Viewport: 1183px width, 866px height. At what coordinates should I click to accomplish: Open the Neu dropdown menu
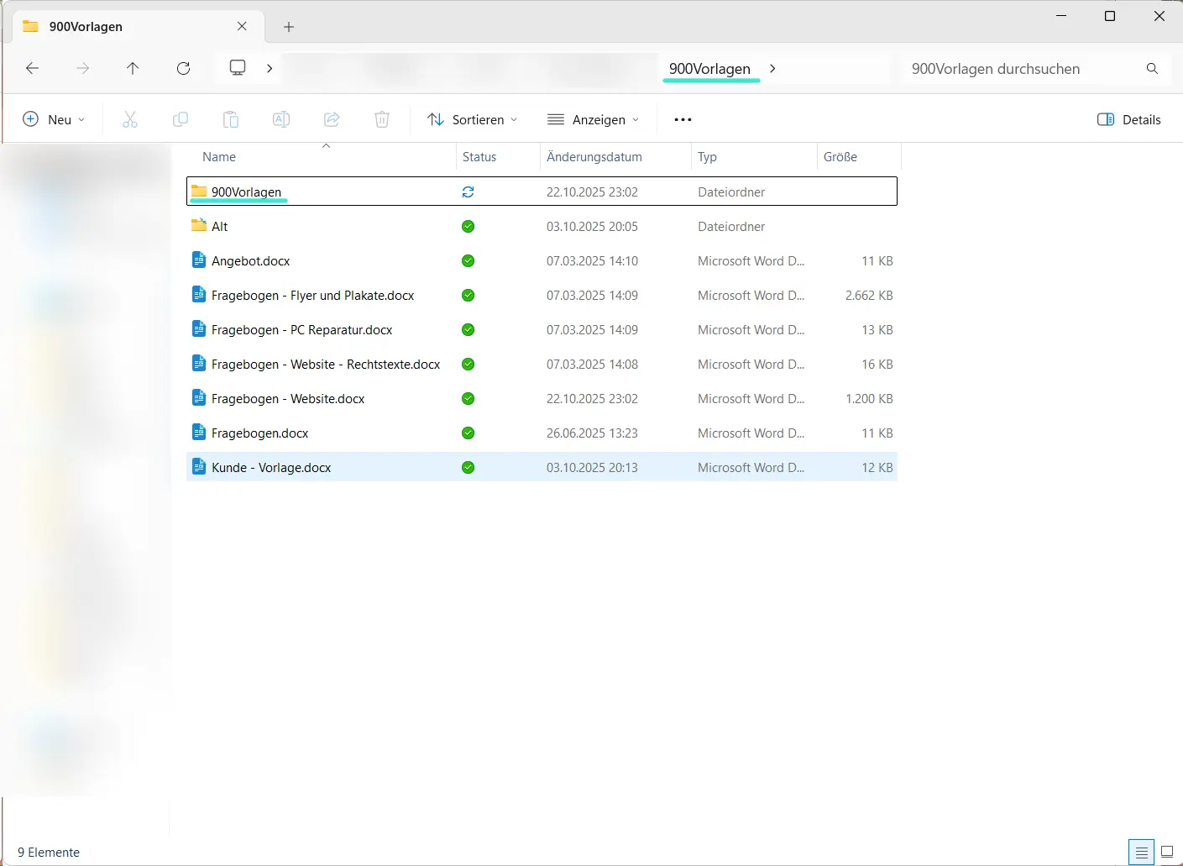coord(54,119)
